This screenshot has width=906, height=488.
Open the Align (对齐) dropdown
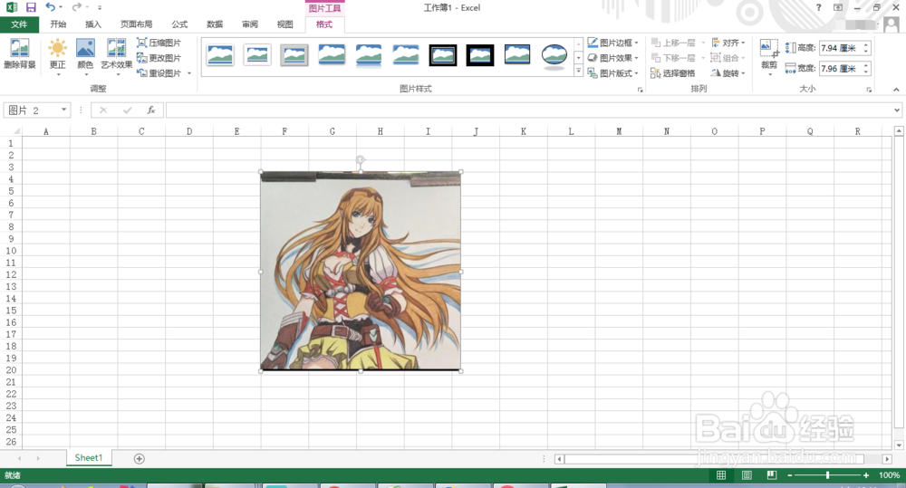click(728, 43)
